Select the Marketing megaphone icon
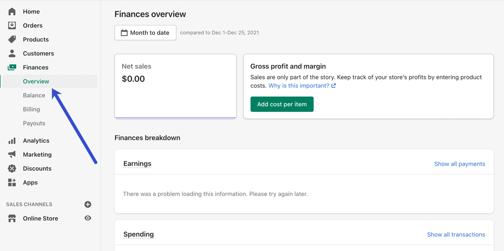The height and width of the screenshot is (251, 504). 12,154
